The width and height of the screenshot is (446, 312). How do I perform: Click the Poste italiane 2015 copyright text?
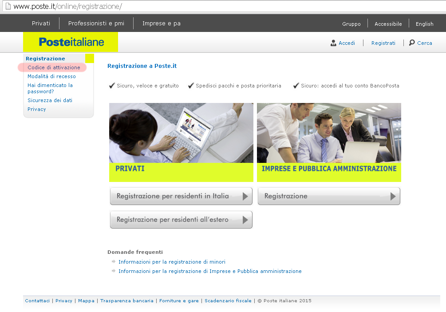(284, 300)
